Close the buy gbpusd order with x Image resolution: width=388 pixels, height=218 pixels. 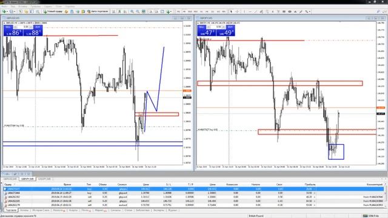point(315,193)
